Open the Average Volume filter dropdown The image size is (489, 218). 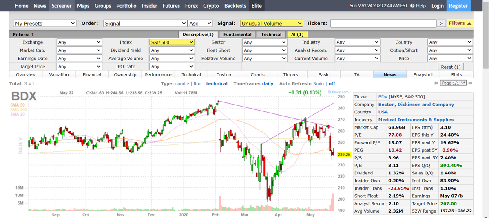[x=172, y=58]
